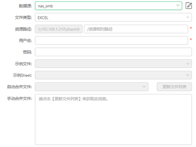
Task: Click the edit data source pencil icon
Action: [189, 6]
